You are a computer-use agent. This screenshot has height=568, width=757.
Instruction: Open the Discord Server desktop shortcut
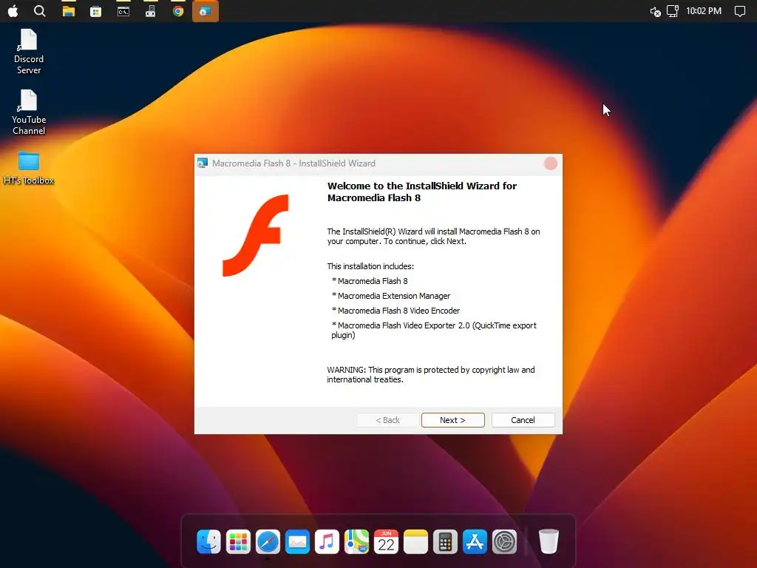coord(29,52)
